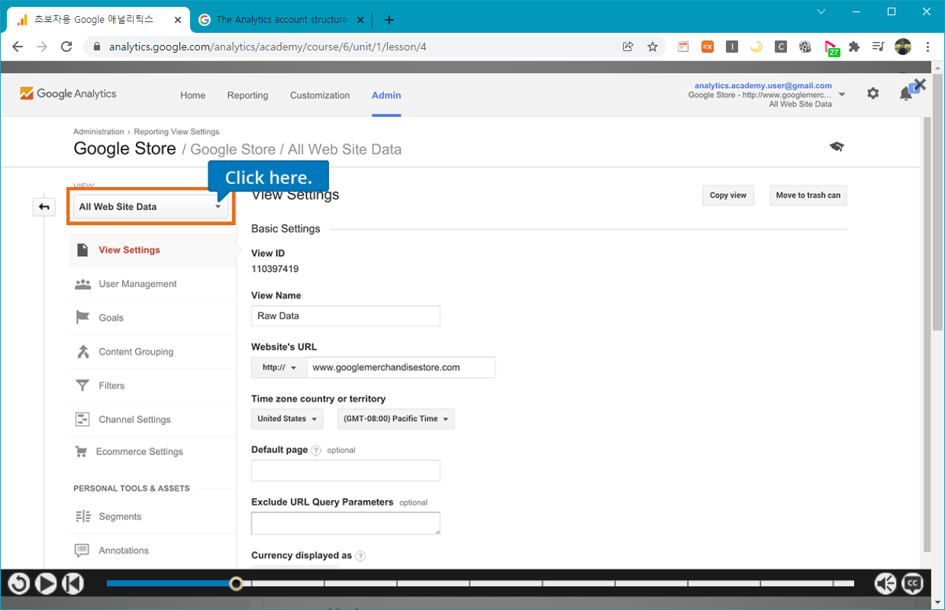This screenshot has width=945, height=610.
Task: Click the orange EX extension icon
Action: (708, 47)
